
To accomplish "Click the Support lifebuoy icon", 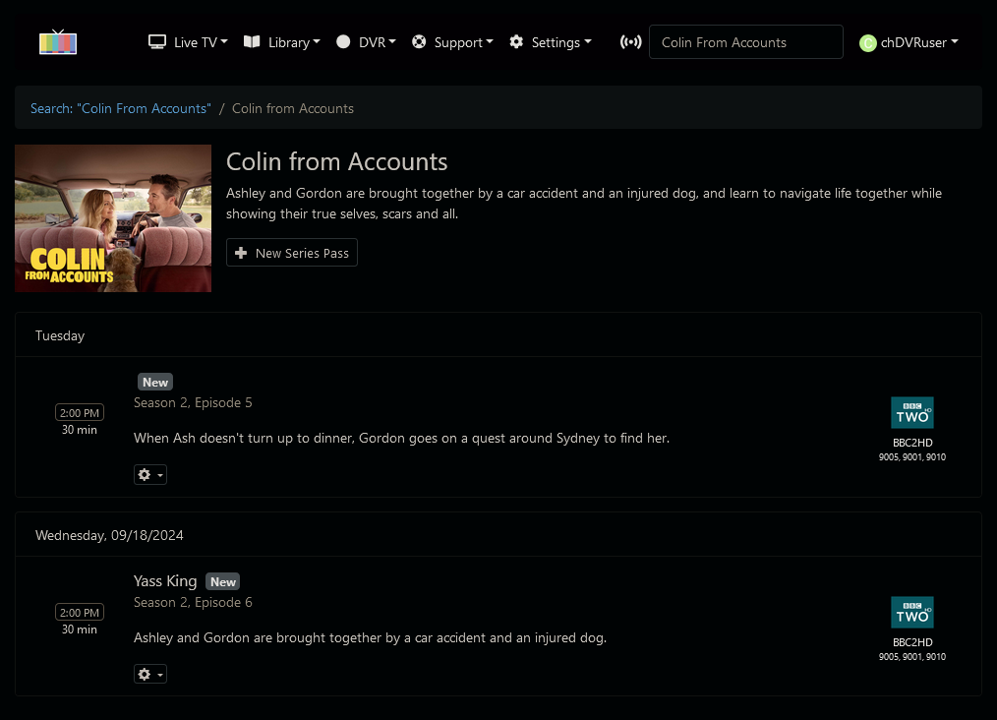I will click(419, 42).
